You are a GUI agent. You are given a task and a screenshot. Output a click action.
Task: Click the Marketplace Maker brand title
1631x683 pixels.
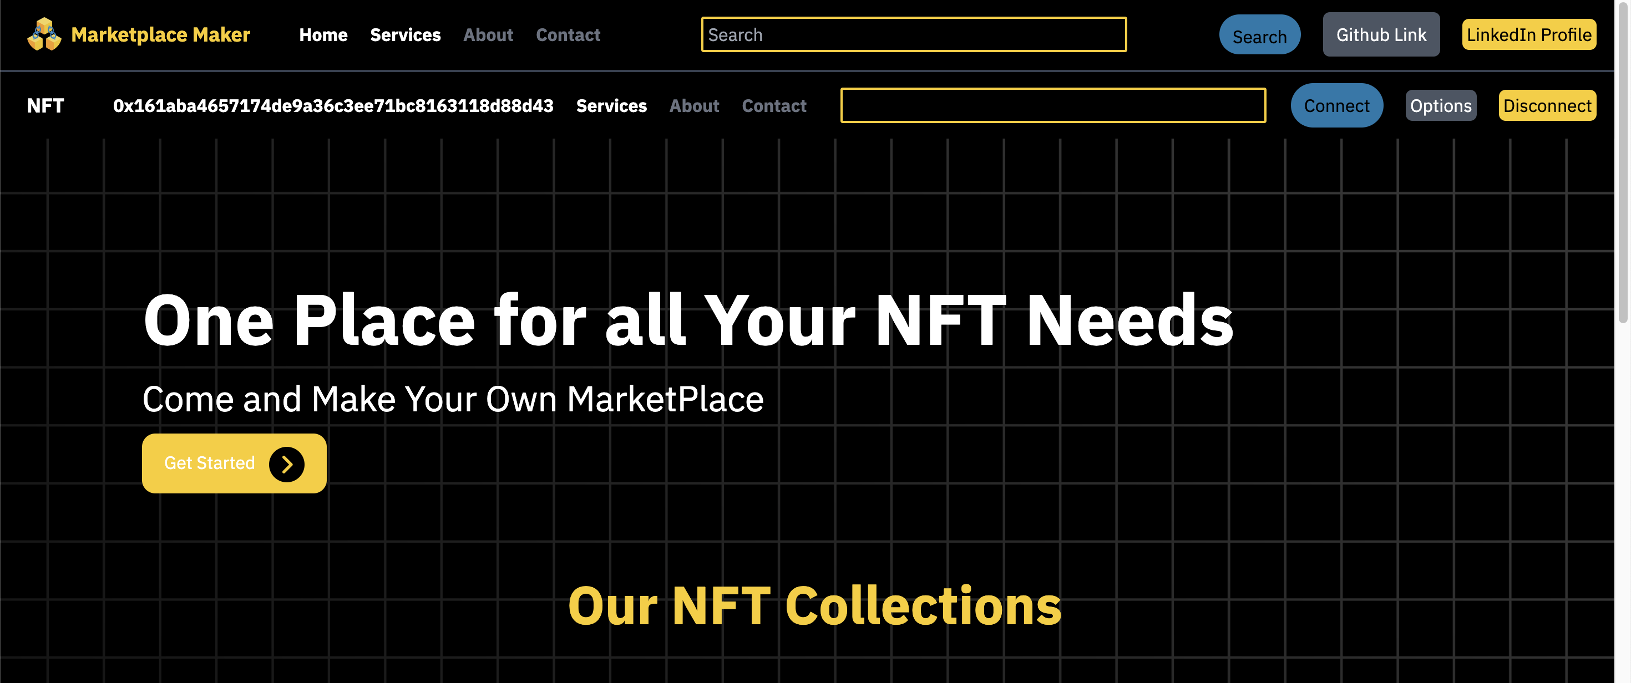point(160,35)
